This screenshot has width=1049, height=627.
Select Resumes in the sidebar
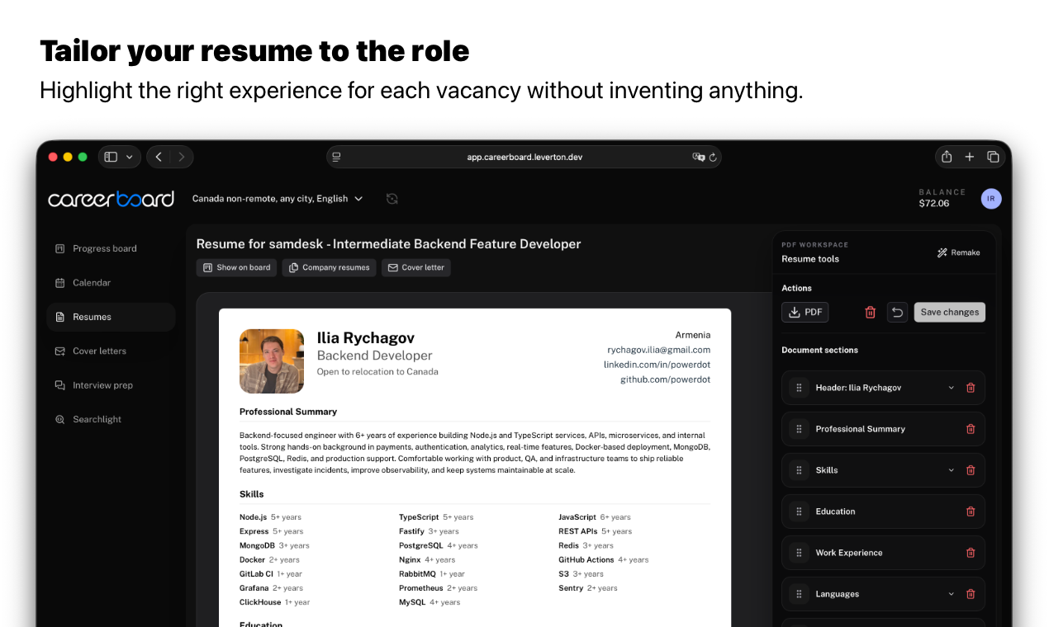pyautogui.click(x=111, y=317)
